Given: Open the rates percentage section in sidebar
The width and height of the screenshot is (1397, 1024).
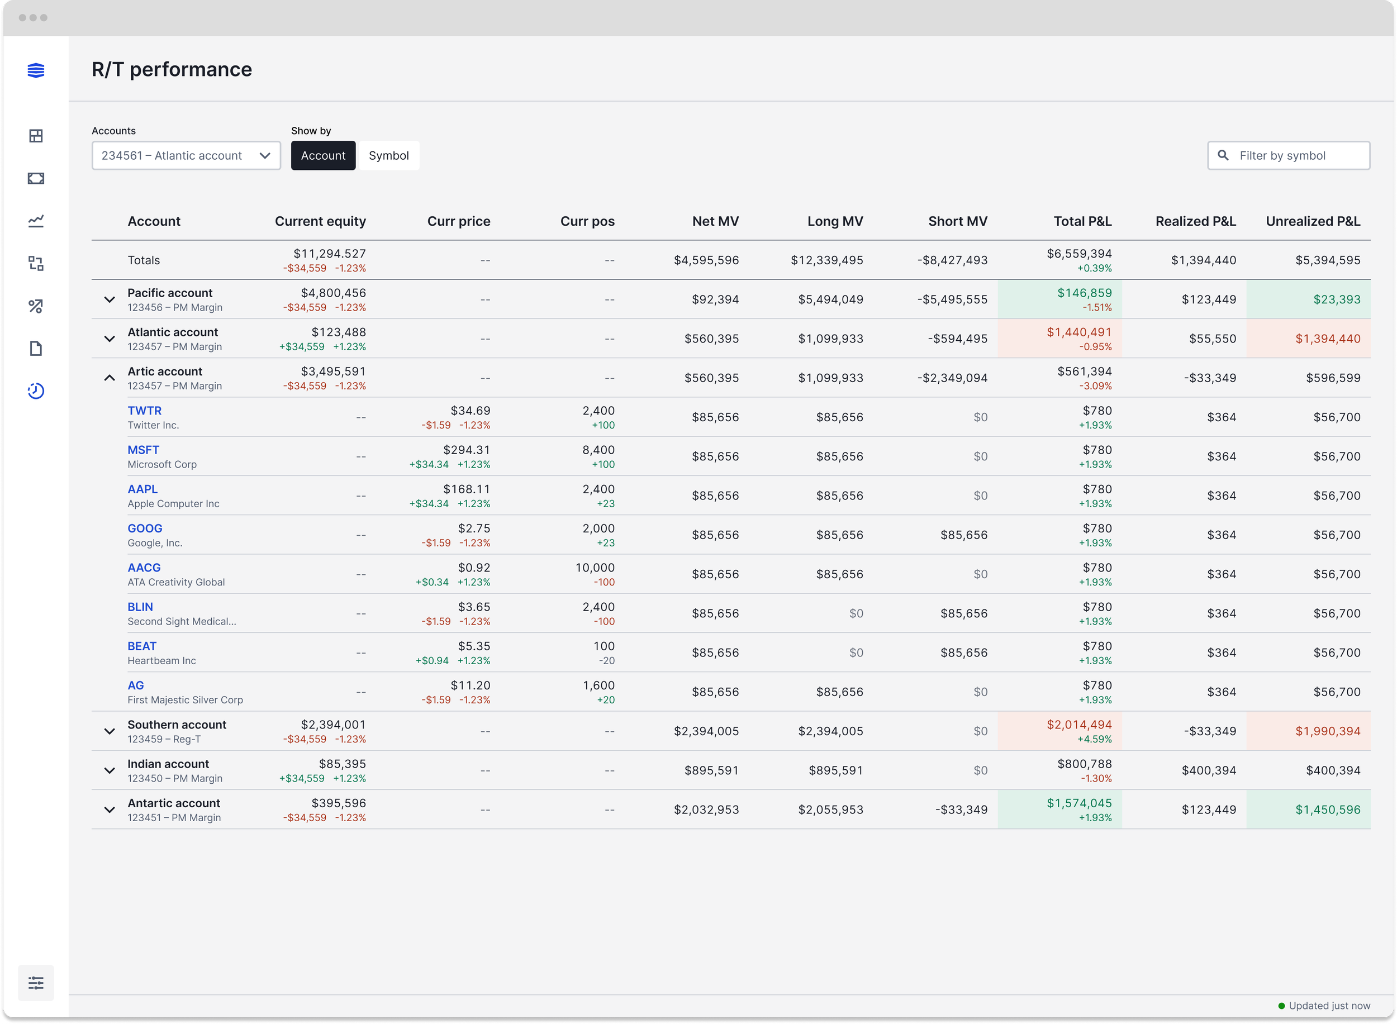Looking at the screenshot, I should [35, 306].
